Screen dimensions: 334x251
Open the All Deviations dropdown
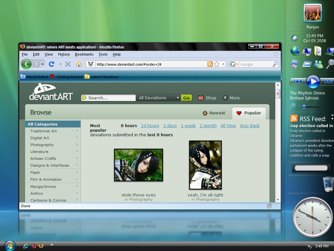(158, 98)
